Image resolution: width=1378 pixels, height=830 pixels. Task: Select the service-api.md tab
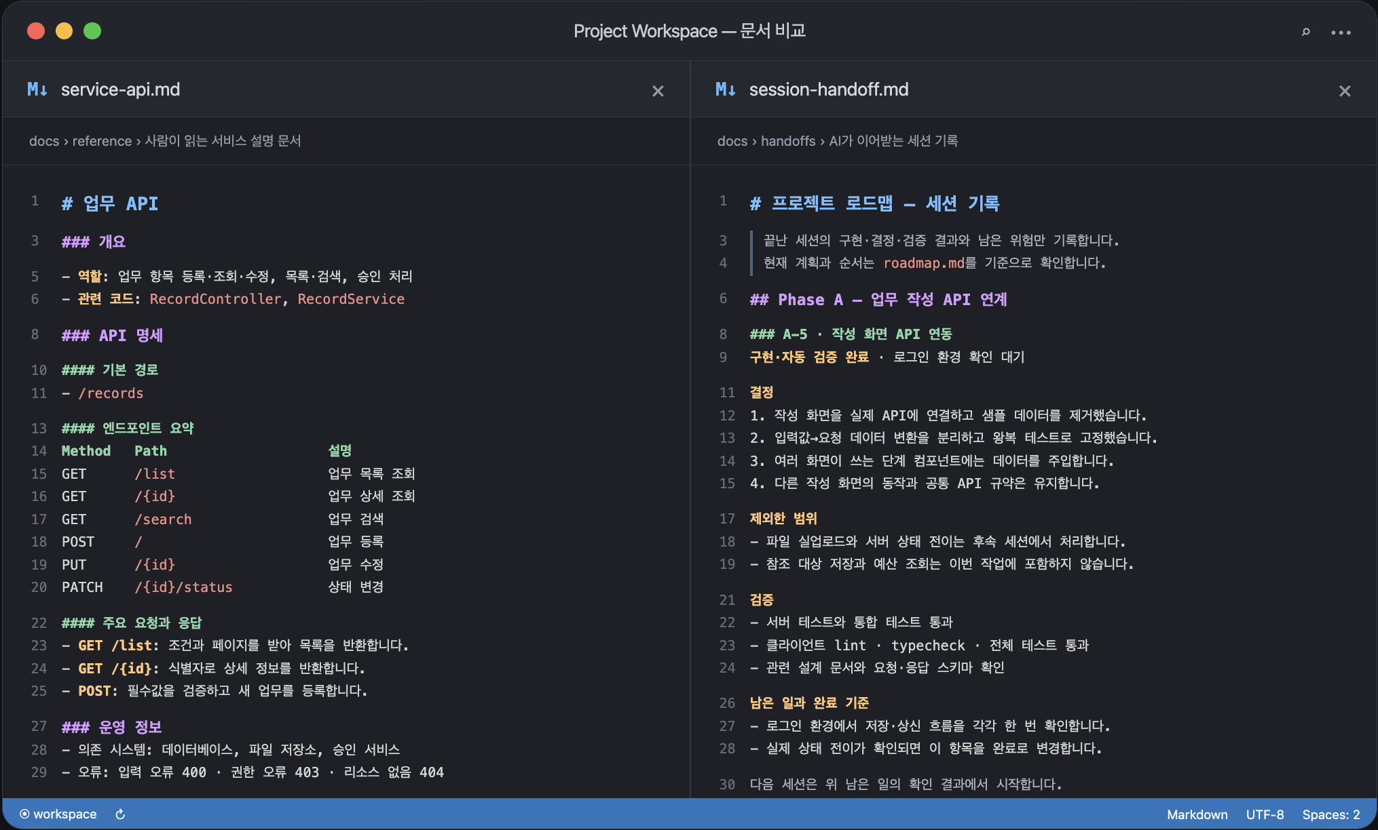click(121, 90)
